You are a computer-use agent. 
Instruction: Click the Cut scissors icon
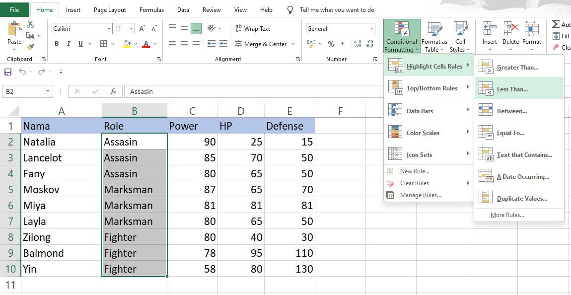click(30, 25)
